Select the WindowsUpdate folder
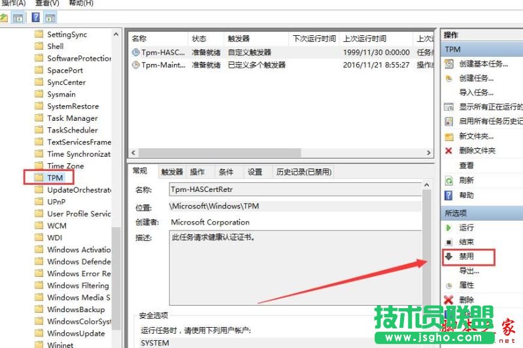Screen dimensions: 523x348 [x=76, y=334]
